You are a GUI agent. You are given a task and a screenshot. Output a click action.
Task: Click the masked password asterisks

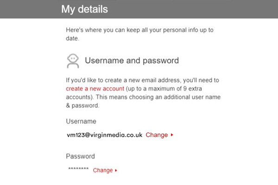78,169
